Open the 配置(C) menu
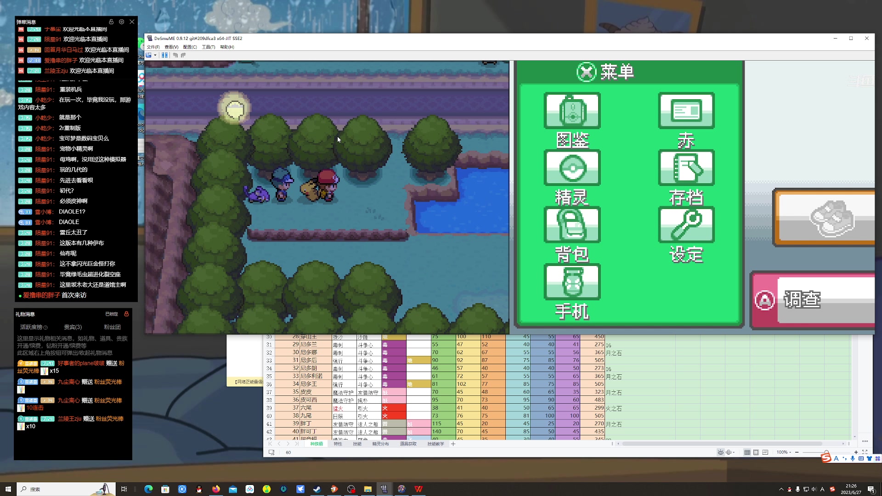The width and height of the screenshot is (882, 496). pos(190,47)
